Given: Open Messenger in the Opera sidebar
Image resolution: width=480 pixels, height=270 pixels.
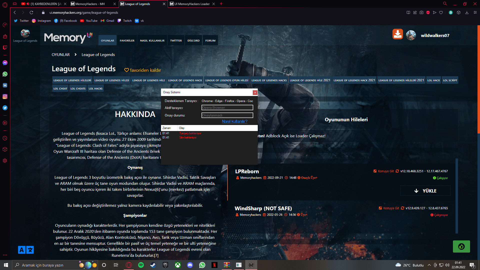Looking at the screenshot, I should [x=5, y=63].
